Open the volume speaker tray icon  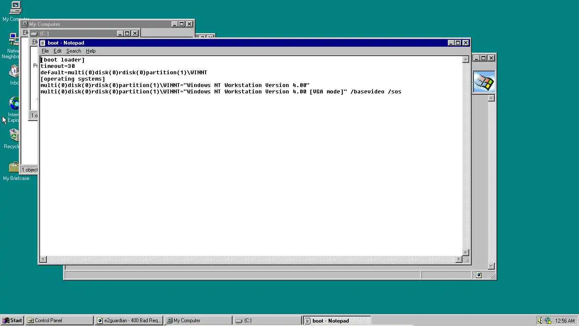point(540,320)
